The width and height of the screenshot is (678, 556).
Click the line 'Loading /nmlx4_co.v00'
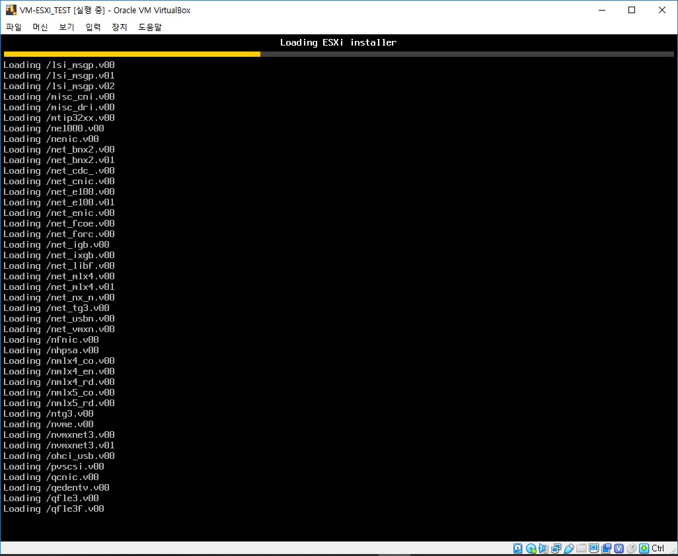coord(59,361)
